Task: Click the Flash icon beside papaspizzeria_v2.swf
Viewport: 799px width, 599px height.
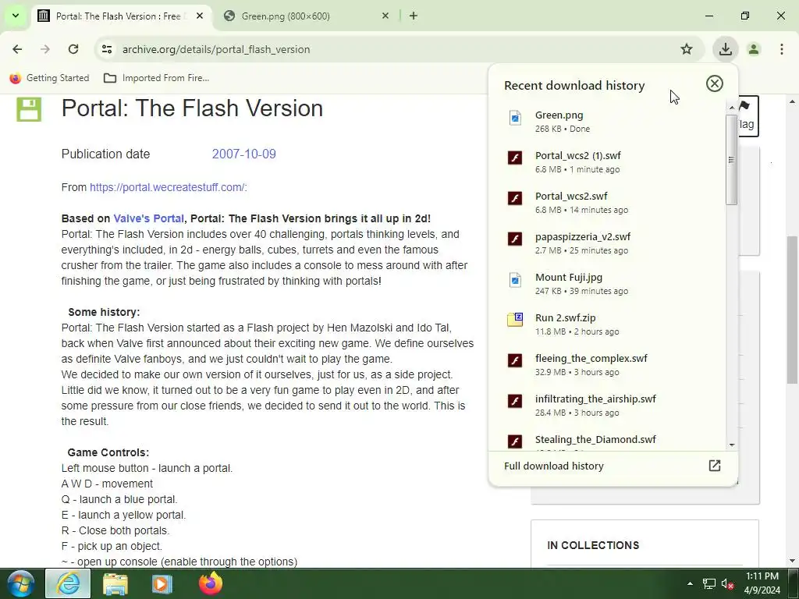Action: [515, 239]
